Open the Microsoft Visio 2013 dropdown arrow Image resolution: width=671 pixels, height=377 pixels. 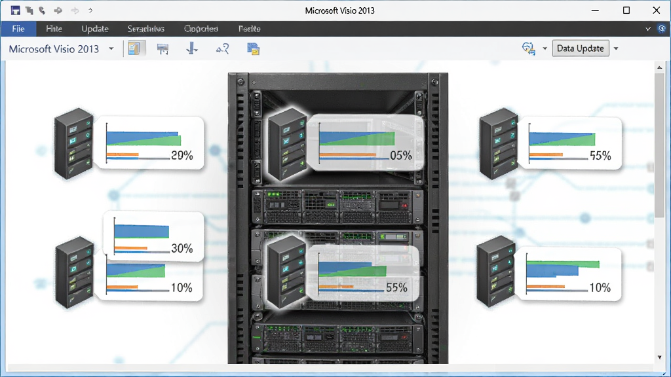click(x=111, y=48)
